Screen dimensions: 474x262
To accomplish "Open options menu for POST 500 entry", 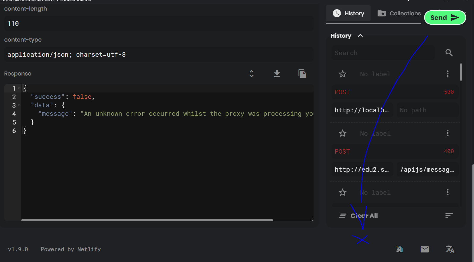I will (x=447, y=74).
